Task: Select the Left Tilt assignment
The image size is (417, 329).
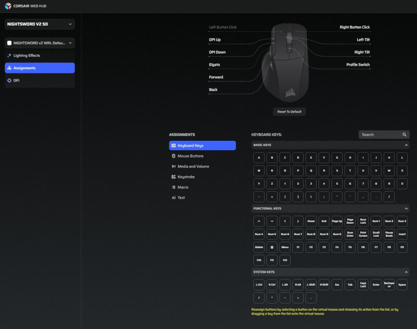Action: point(363,40)
